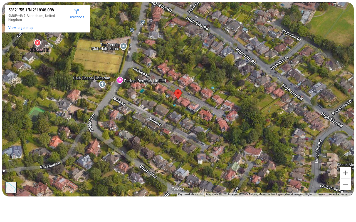This screenshot has height=222, width=356.
Task: Open the Terms link
Action: (x=321, y=195)
